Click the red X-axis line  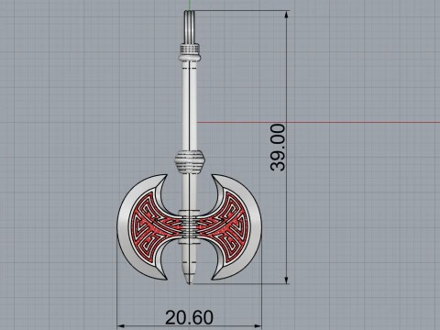(x=318, y=122)
